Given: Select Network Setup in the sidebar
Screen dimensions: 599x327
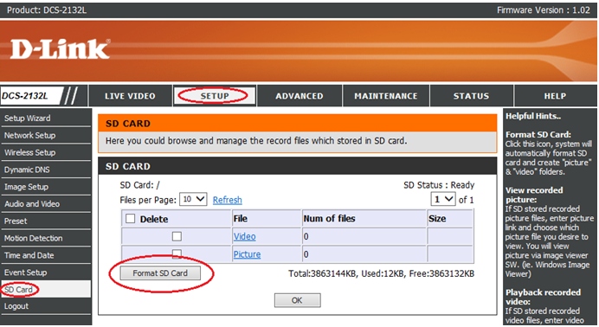Looking at the screenshot, I should click(x=46, y=136).
